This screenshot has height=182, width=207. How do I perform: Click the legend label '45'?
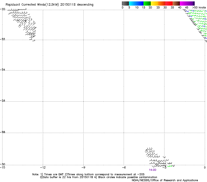point(187,8)
